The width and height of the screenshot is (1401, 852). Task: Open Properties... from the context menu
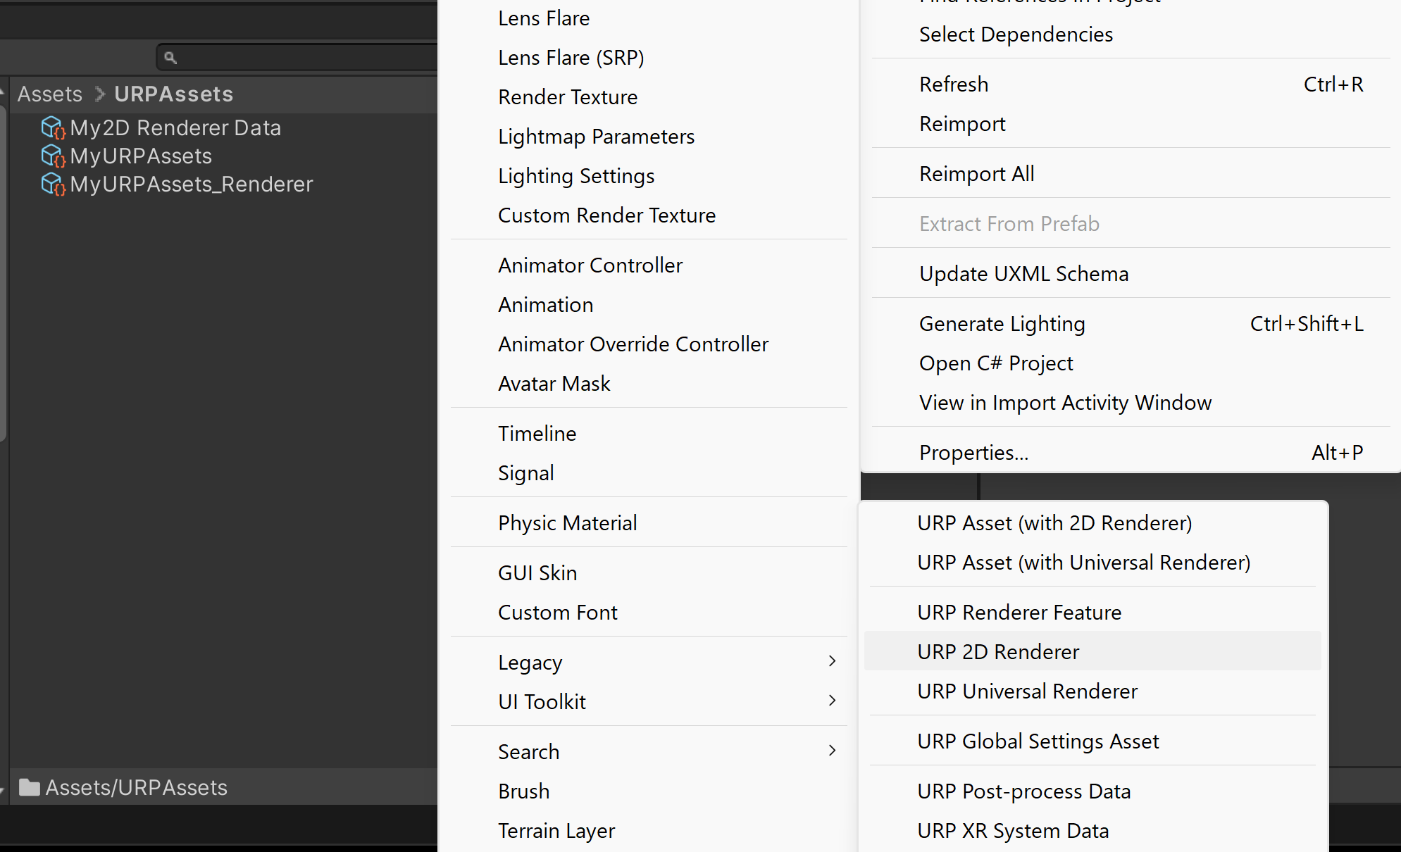(973, 452)
